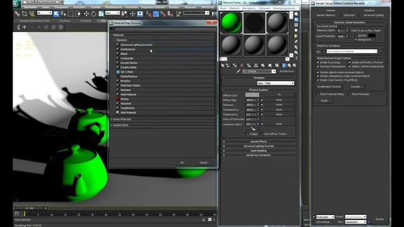Viewport: 404px width, 227px height.
Task: Activate the Select and Move tool
Action: (86, 13)
